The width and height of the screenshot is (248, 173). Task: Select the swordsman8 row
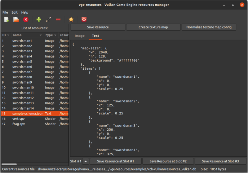click(35, 77)
